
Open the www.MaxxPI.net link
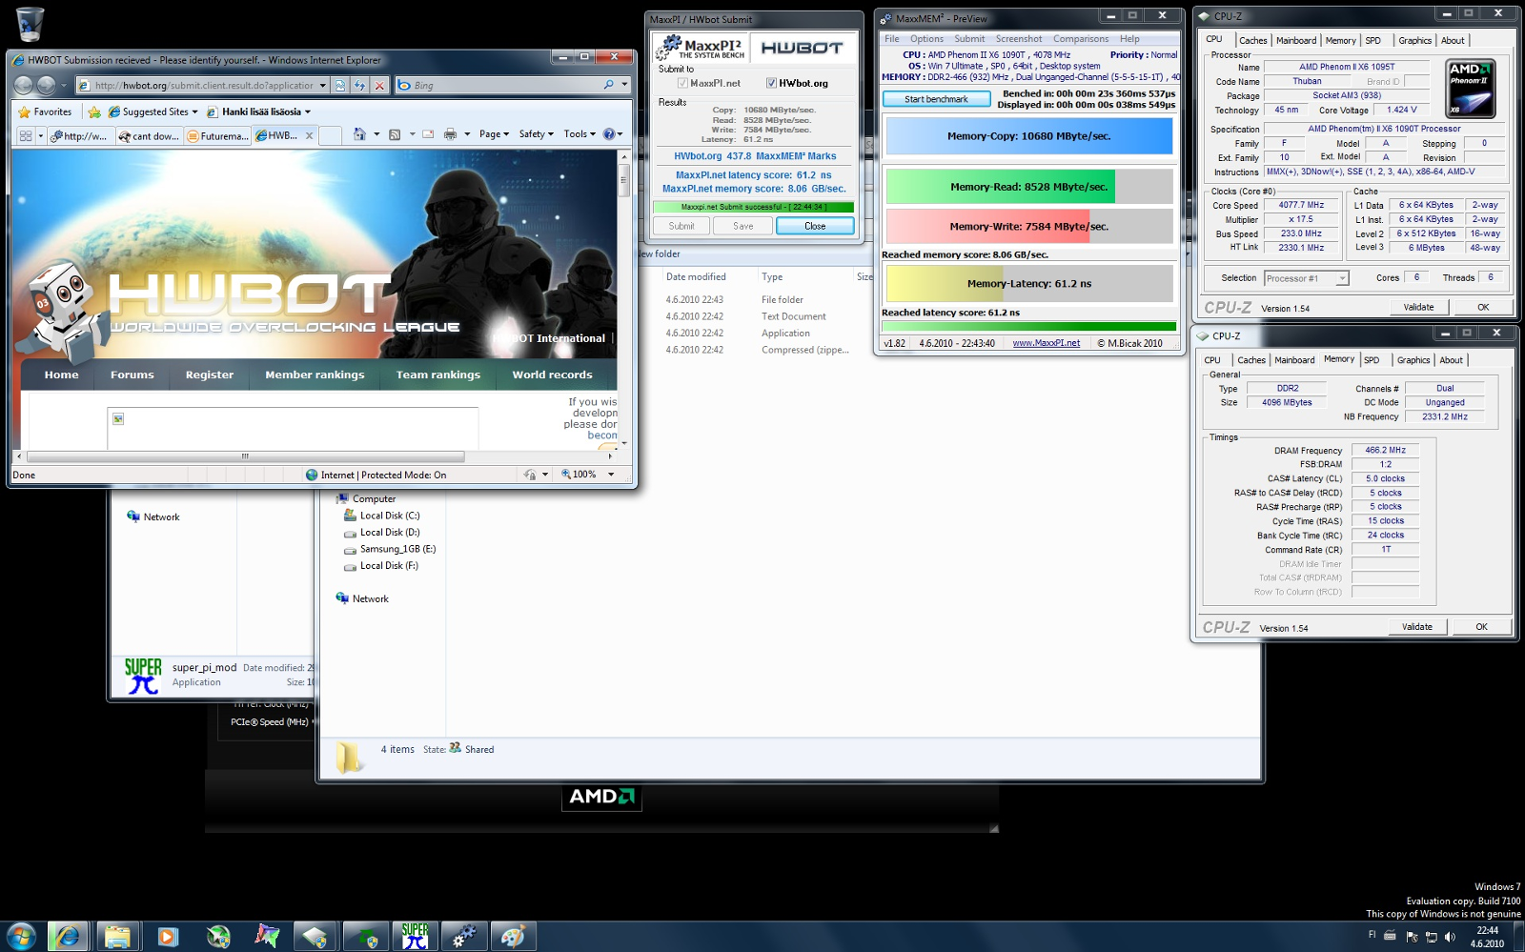point(1046,343)
